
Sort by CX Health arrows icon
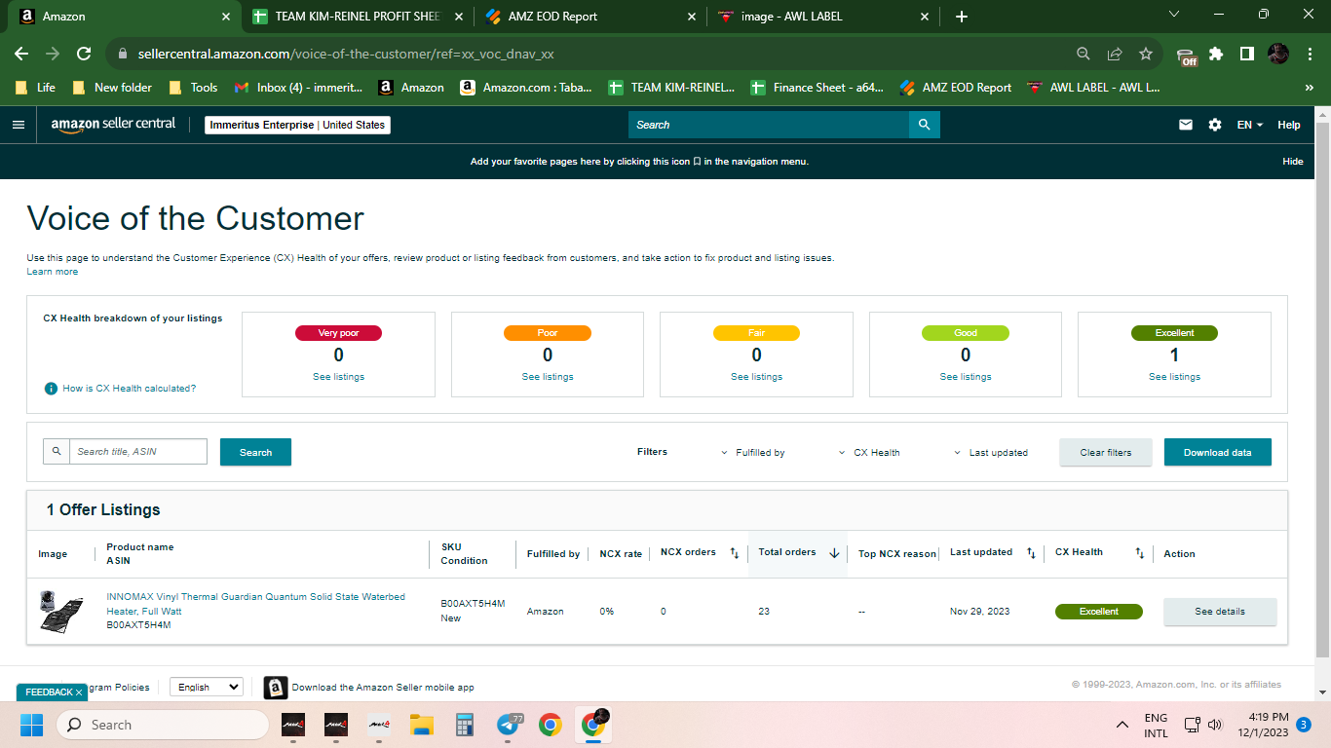[x=1139, y=553]
